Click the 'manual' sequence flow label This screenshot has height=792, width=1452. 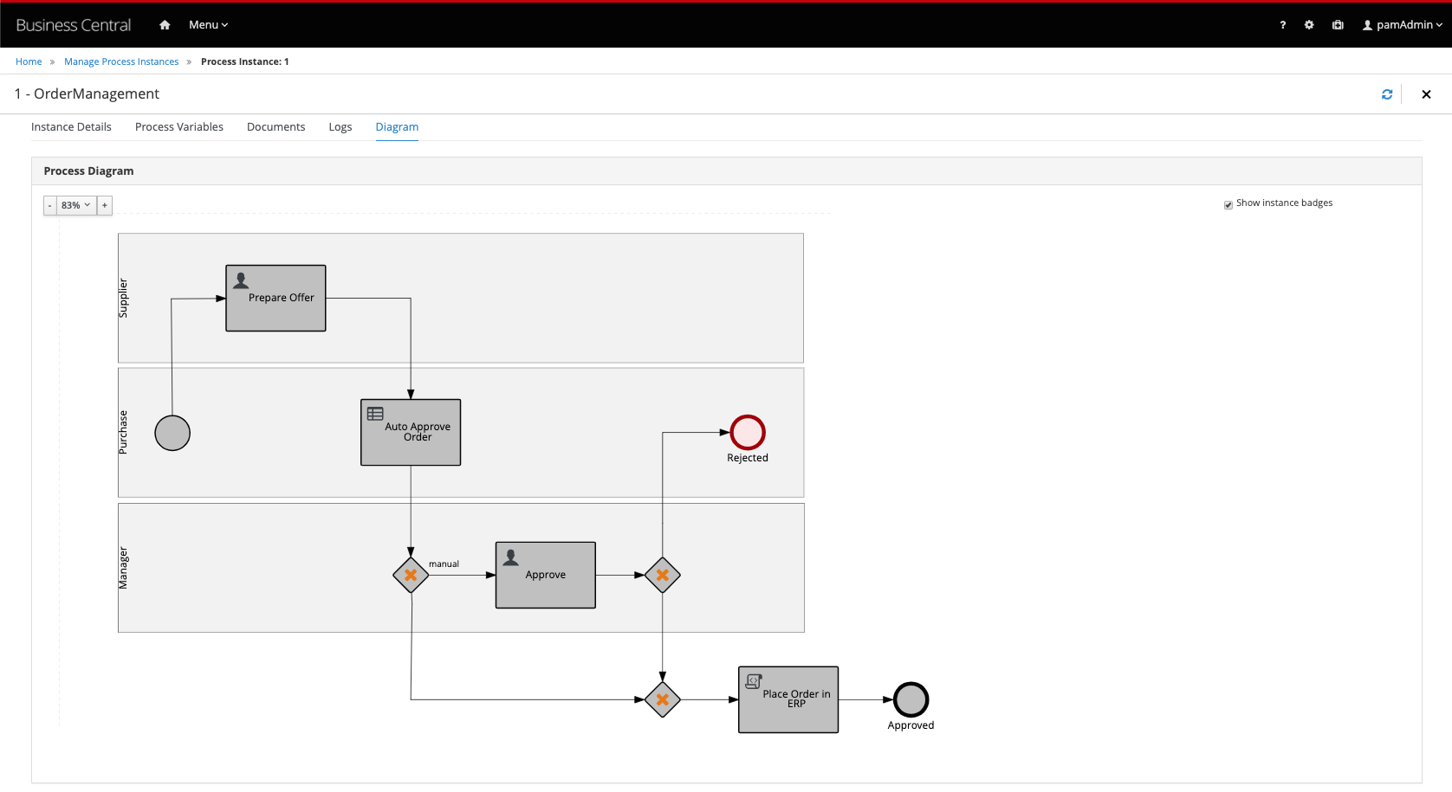[x=444, y=563]
